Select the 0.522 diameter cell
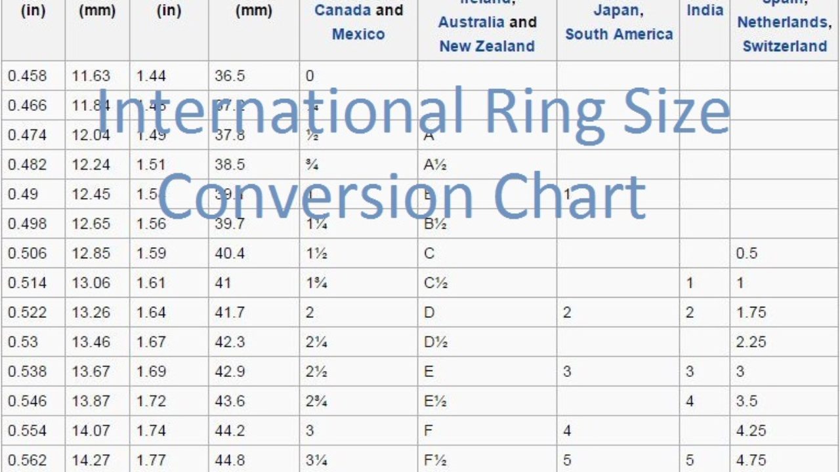This screenshot has width=840, height=472. tap(33, 313)
